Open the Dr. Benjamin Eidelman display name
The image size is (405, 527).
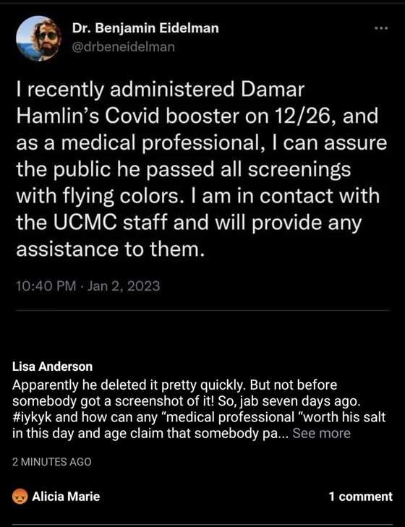(x=145, y=28)
